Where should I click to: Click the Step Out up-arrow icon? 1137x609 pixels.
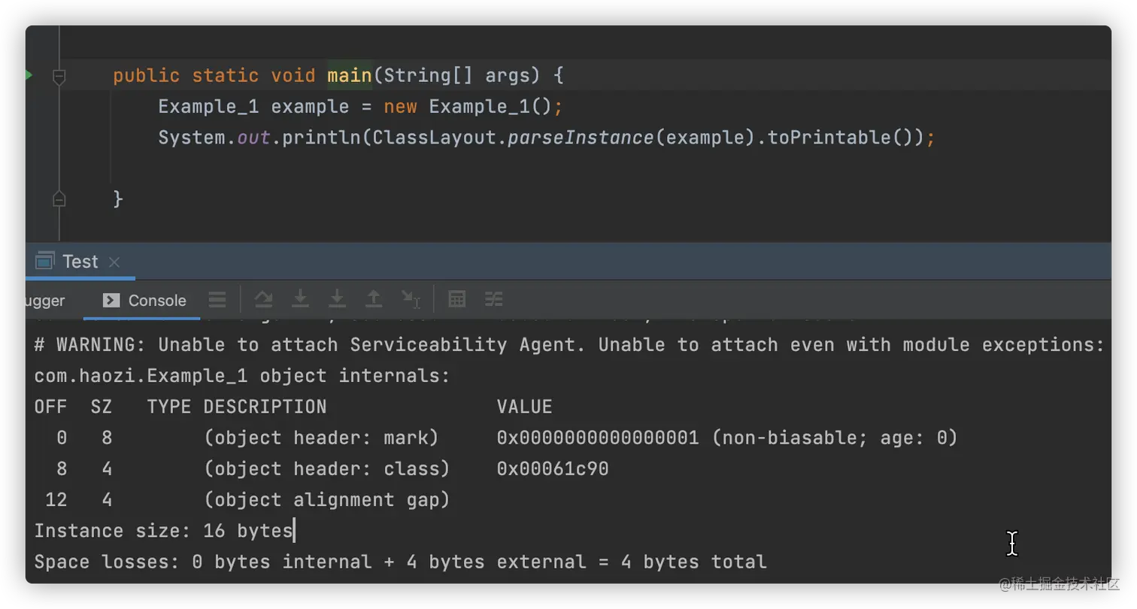click(374, 299)
